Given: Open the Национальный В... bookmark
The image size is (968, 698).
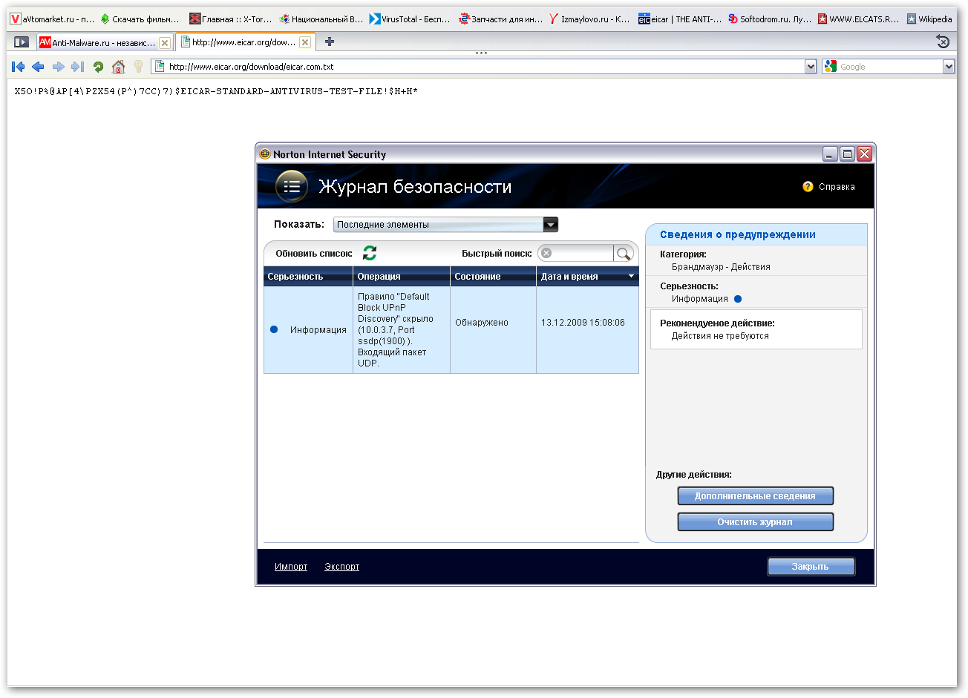Looking at the screenshot, I should (321, 19).
